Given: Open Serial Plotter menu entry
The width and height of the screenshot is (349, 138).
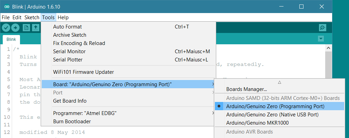Looking at the screenshot, I should [x=128, y=60].
